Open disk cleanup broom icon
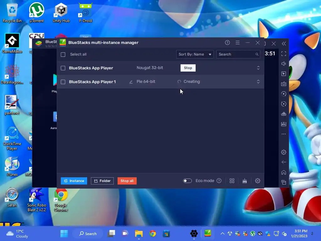Screen dimensions: 321x241 (245, 181)
